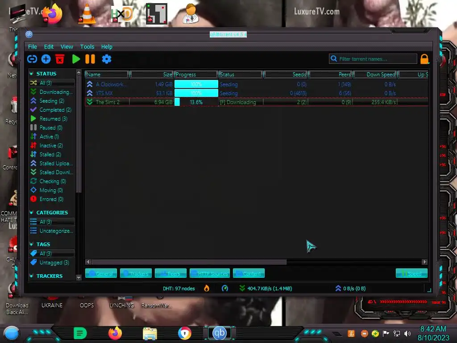
Task: Open the Help menu
Action: 107,46
